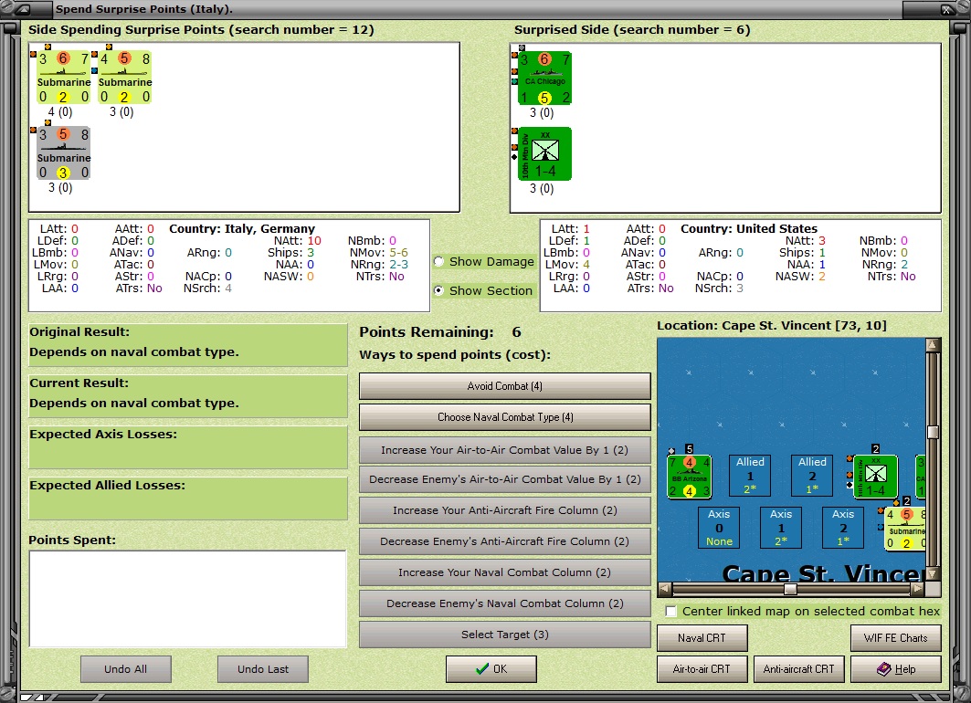Select the first yellow Submarine counter 3-6-7
The image size is (971, 703).
(x=64, y=78)
